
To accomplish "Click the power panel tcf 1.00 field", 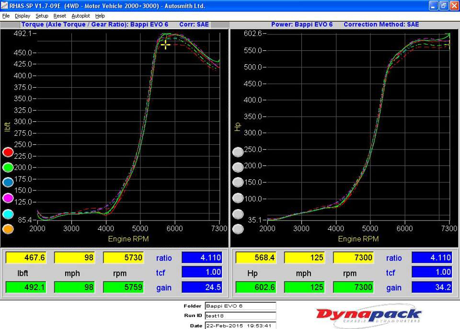I will coord(432,272).
